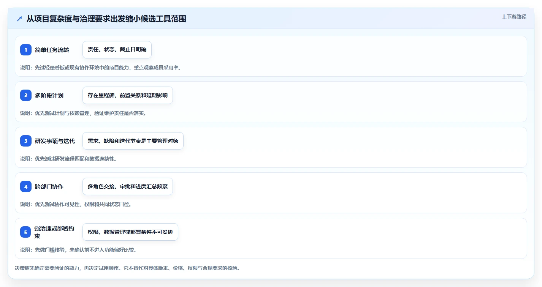542x287 pixels.
Task: Click the number 2 badge for 多阶段计划
Action: tap(26, 95)
